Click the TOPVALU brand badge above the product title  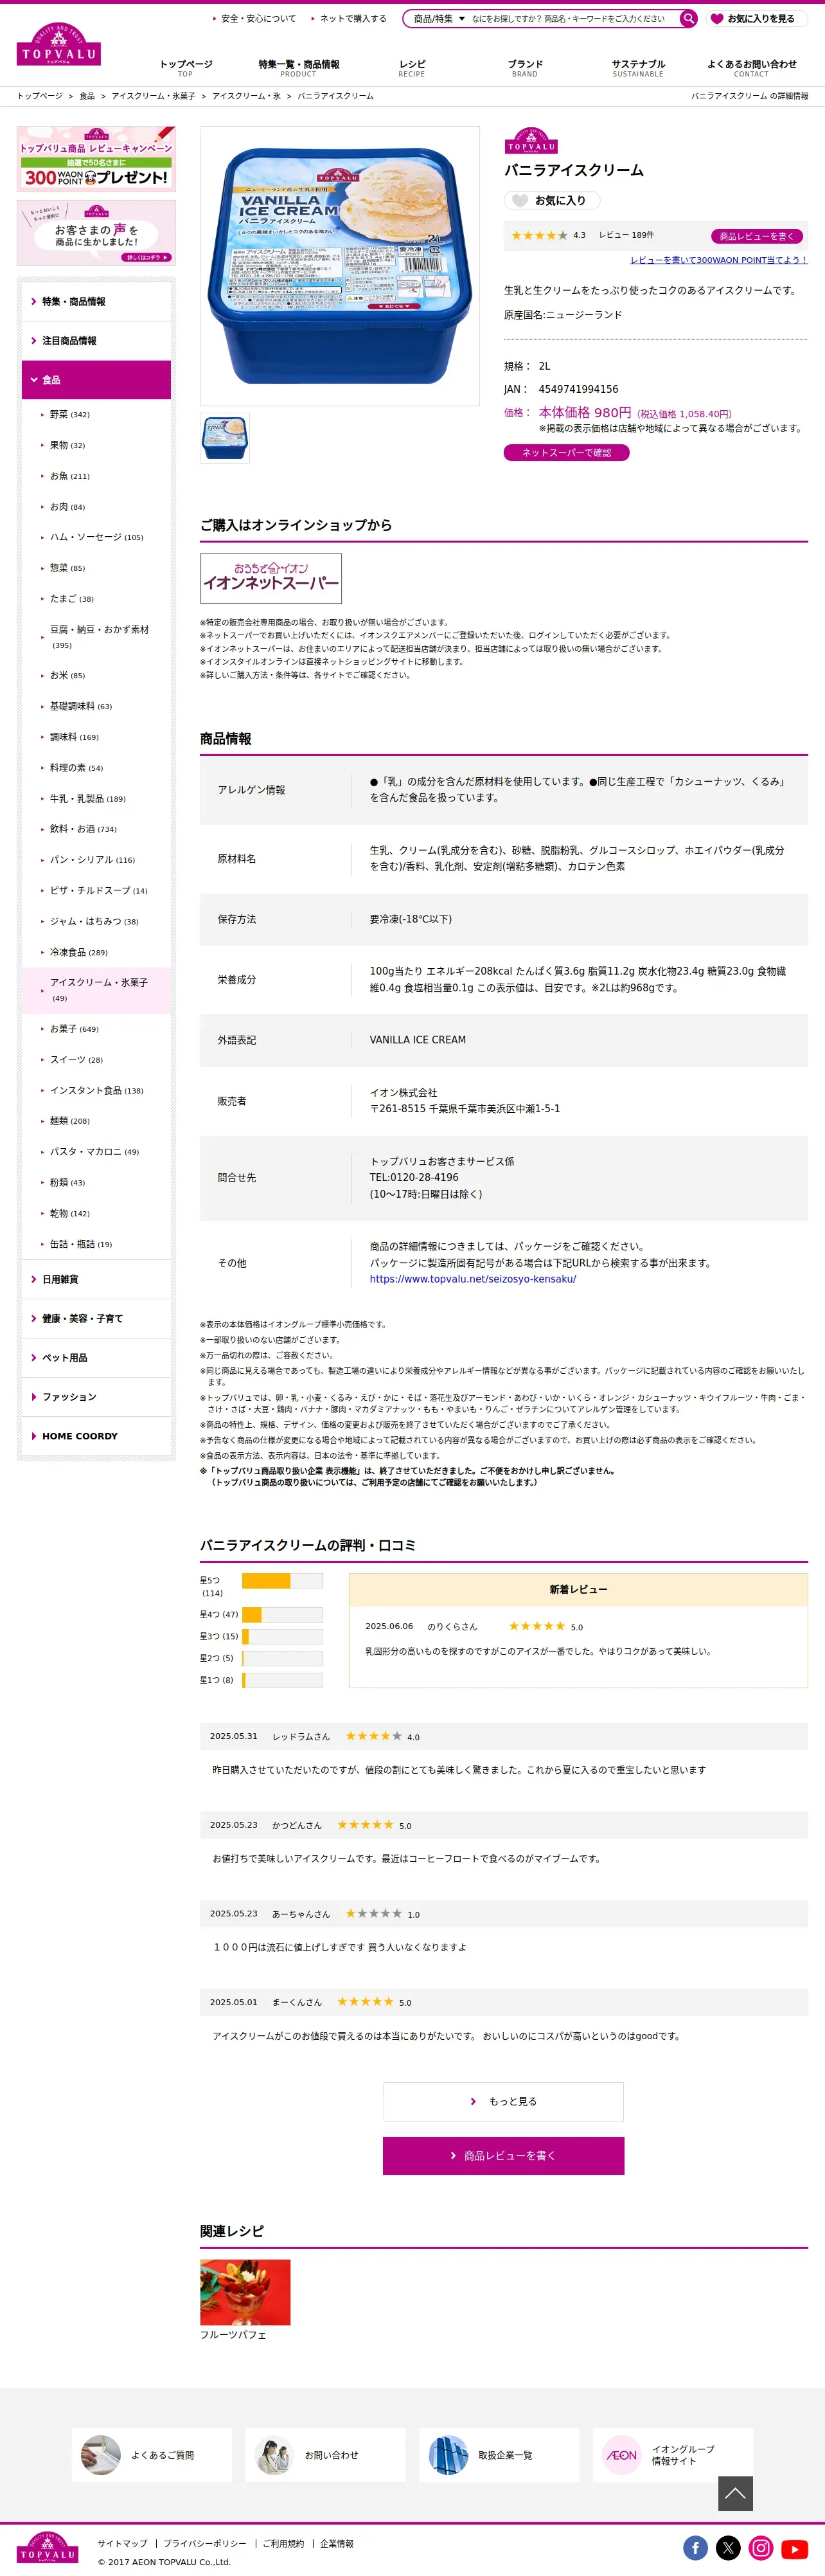pyautogui.click(x=531, y=141)
